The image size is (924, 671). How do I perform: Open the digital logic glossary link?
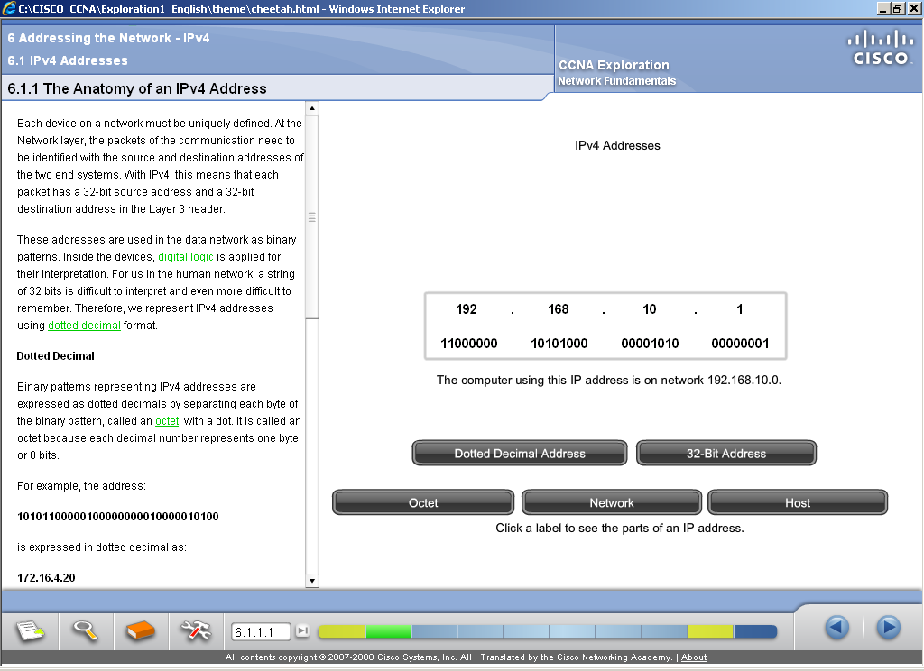186,257
